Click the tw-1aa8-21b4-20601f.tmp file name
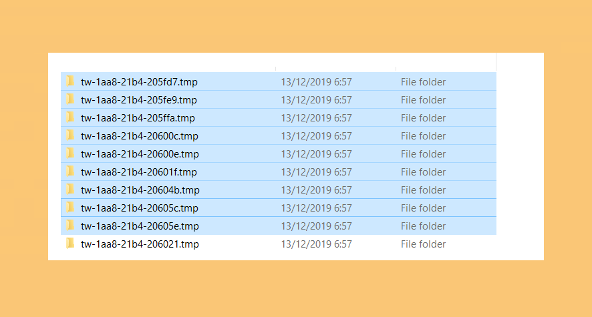592x317 pixels. point(138,172)
